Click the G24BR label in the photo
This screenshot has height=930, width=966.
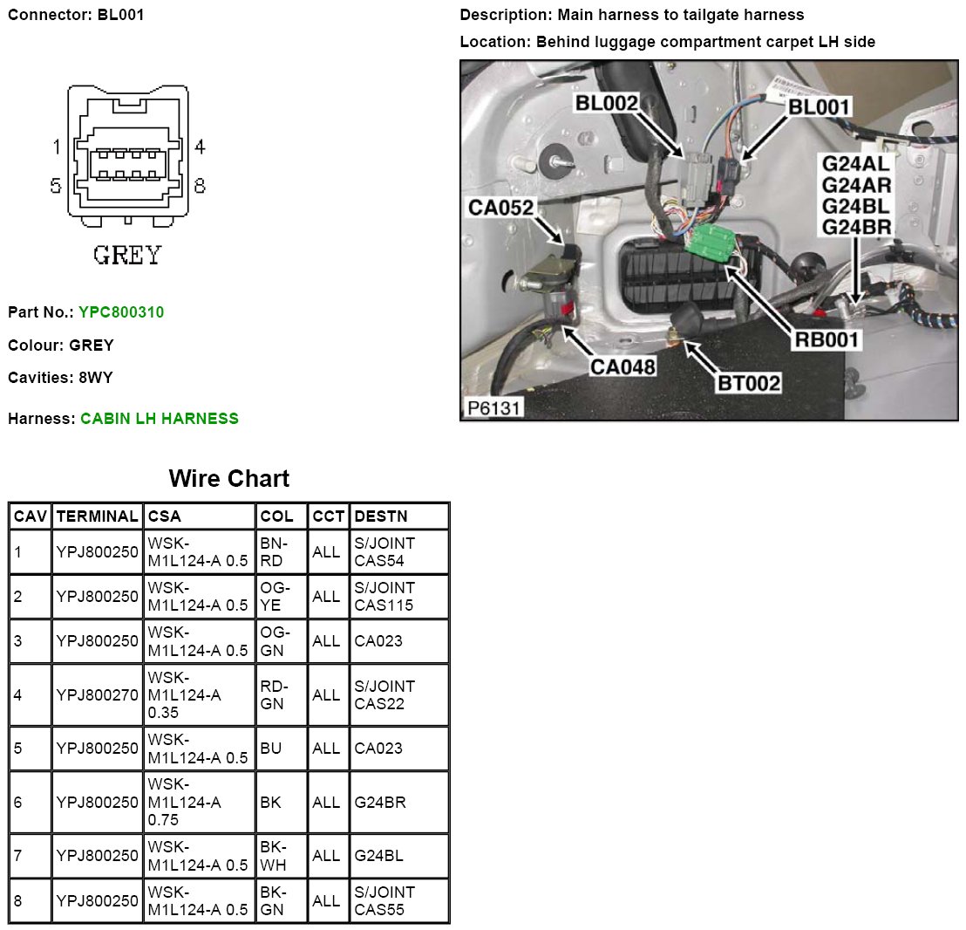pos(856,228)
